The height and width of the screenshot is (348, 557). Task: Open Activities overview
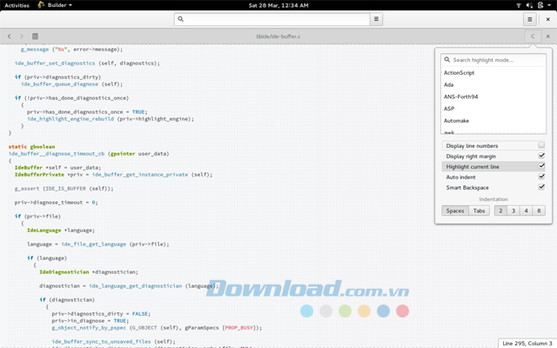click(x=17, y=5)
